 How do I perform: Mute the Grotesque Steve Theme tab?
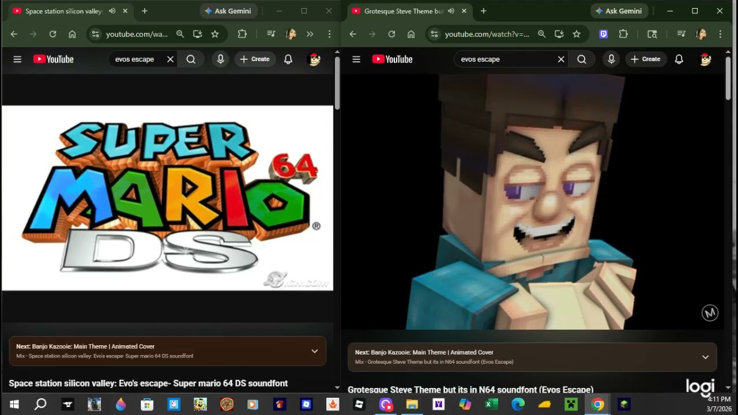(x=451, y=11)
